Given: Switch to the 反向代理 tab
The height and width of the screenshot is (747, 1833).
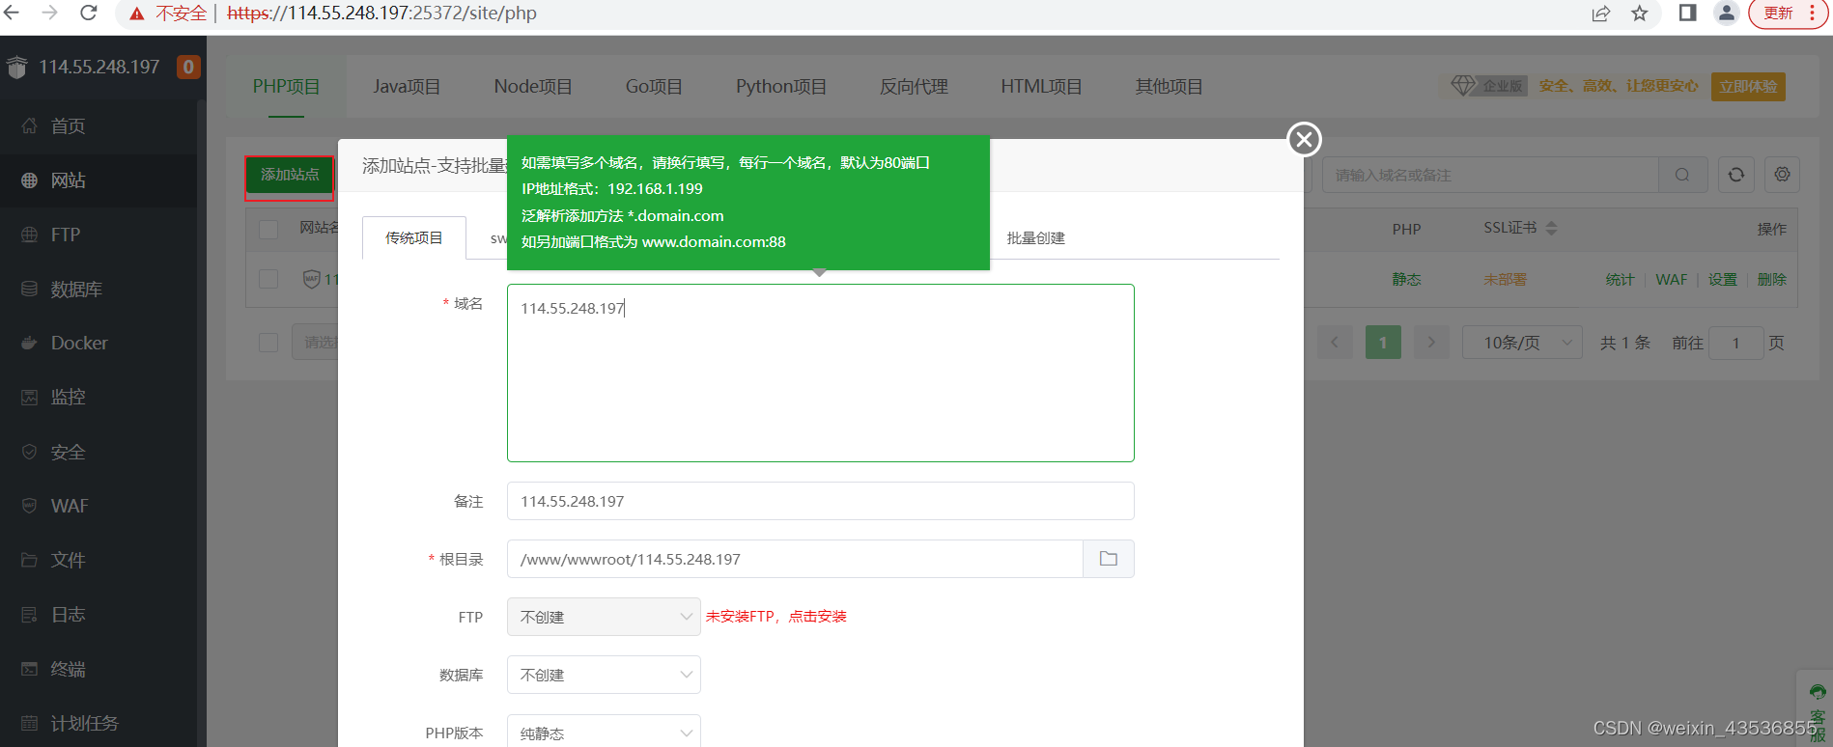Looking at the screenshot, I should [x=914, y=87].
